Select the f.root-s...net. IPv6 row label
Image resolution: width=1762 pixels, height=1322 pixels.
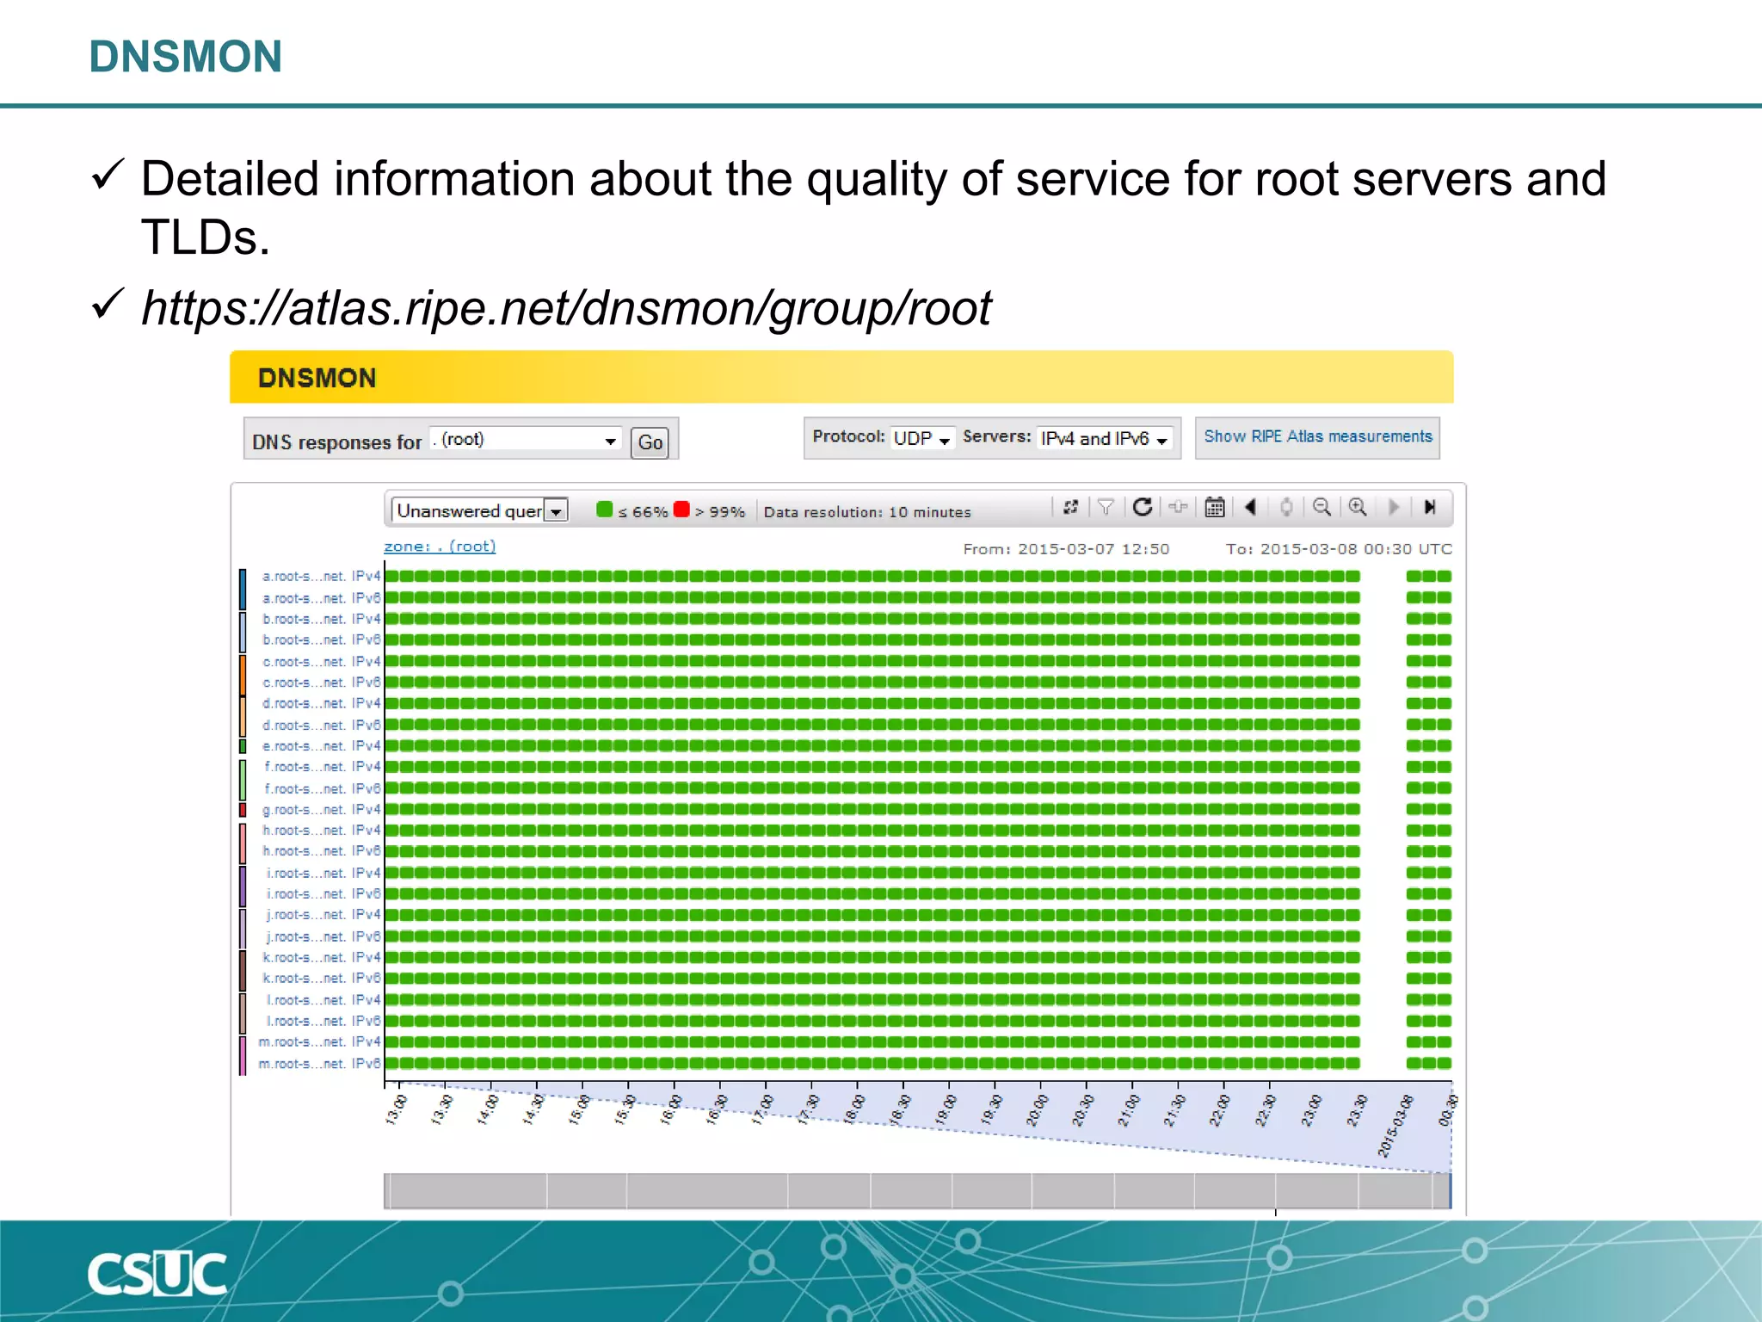pos(321,788)
